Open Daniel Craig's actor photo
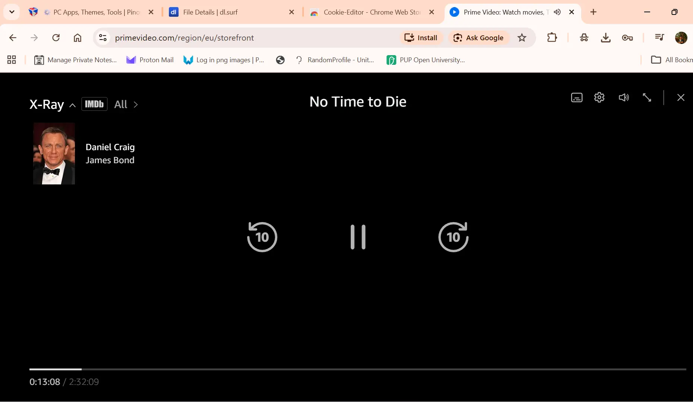 pyautogui.click(x=54, y=153)
